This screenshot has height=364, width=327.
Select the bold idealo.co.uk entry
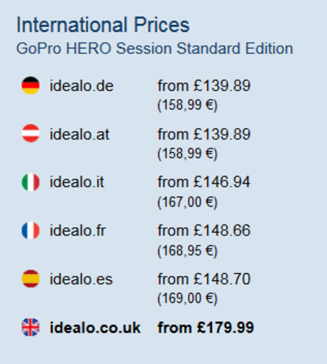pyautogui.click(x=95, y=328)
